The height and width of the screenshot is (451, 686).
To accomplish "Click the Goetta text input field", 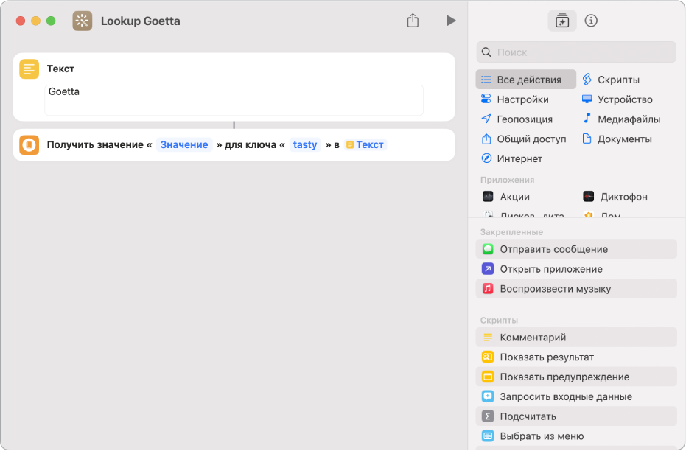I will [x=234, y=100].
